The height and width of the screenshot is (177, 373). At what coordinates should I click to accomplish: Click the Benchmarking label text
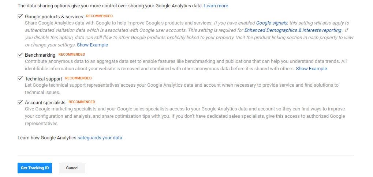pos(40,55)
